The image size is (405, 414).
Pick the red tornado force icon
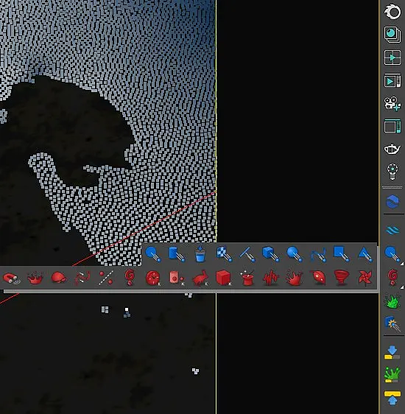click(x=342, y=278)
